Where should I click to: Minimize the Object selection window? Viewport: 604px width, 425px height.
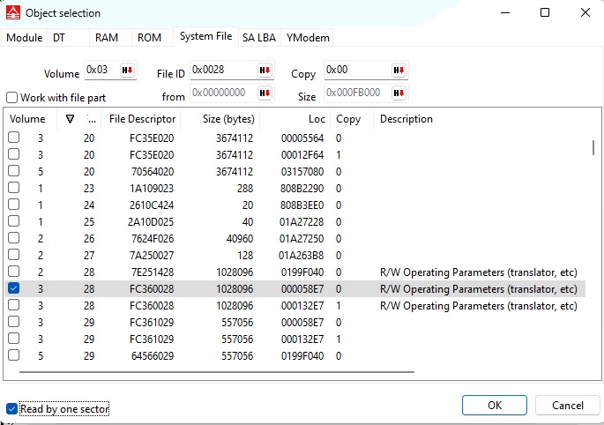pyautogui.click(x=505, y=12)
